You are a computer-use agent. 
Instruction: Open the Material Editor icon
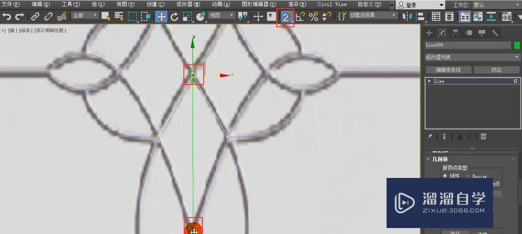507,16
